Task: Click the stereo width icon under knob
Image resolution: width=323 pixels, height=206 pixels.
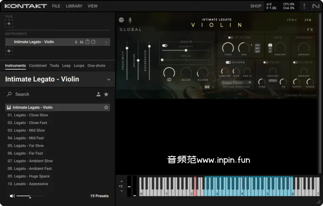Action: coord(169,80)
